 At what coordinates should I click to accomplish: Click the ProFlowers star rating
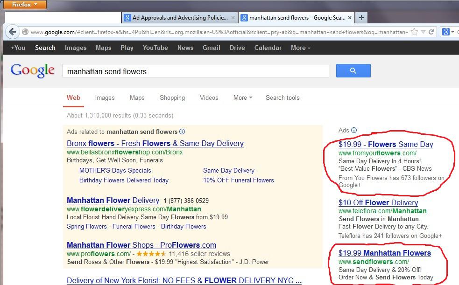tap(151, 254)
